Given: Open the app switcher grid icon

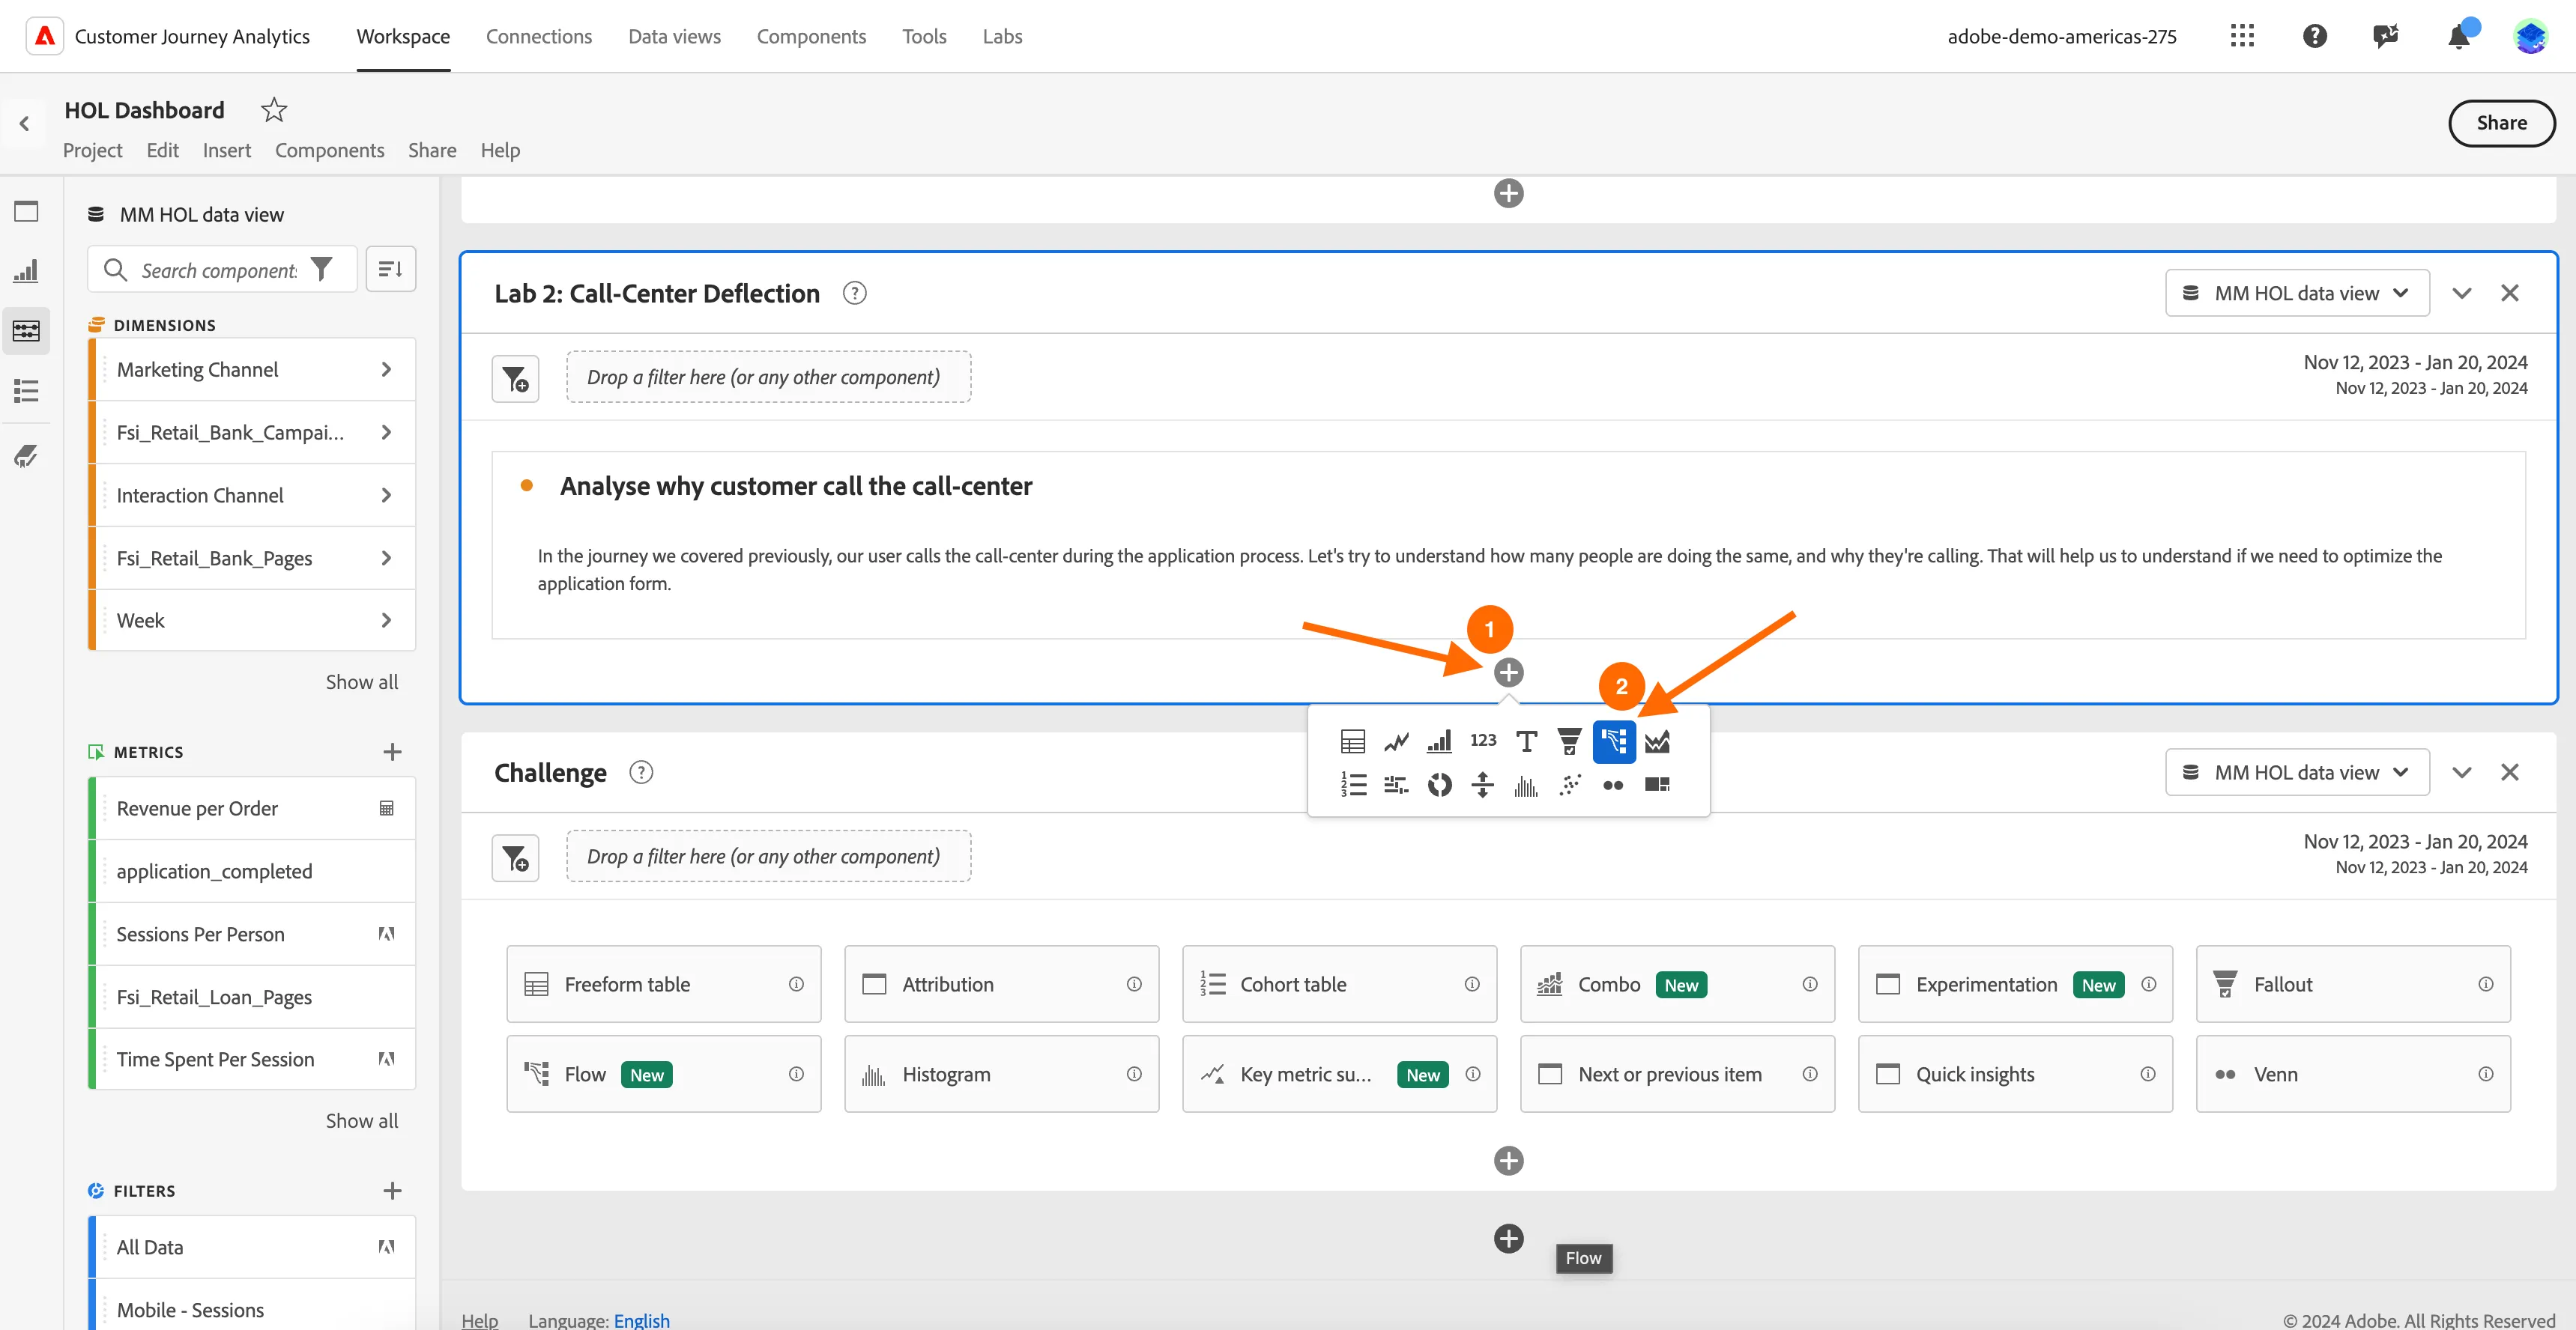Looking at the screenshot, I should coord(2242,36).
